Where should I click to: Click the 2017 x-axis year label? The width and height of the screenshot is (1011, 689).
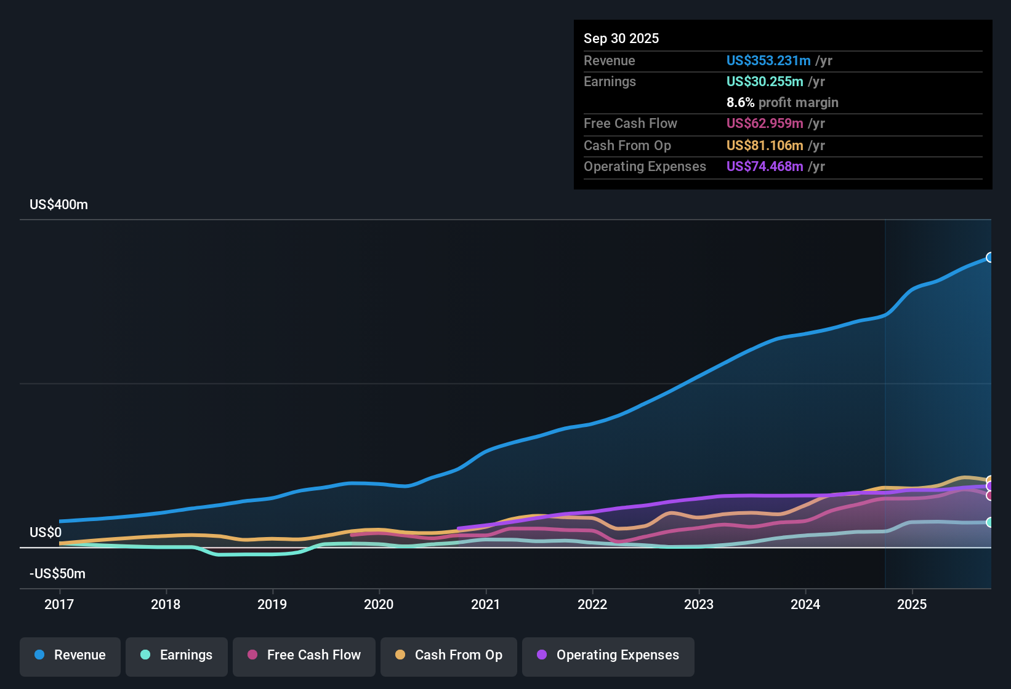(59, 605)
